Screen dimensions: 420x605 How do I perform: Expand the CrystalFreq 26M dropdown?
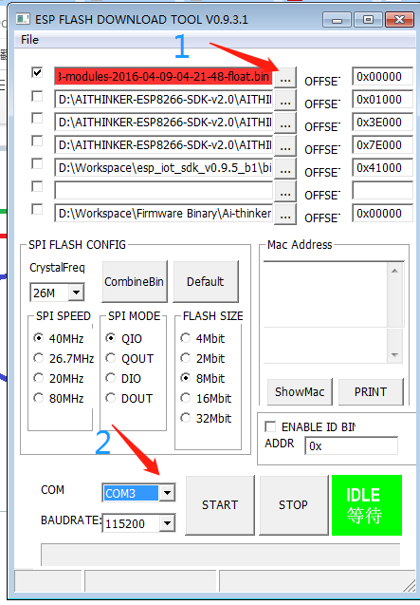[76, 293]
